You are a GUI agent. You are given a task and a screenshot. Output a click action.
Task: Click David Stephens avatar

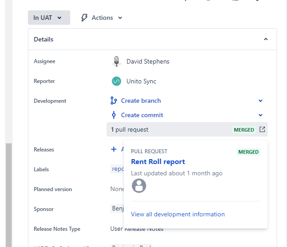[x=117, y=61]
